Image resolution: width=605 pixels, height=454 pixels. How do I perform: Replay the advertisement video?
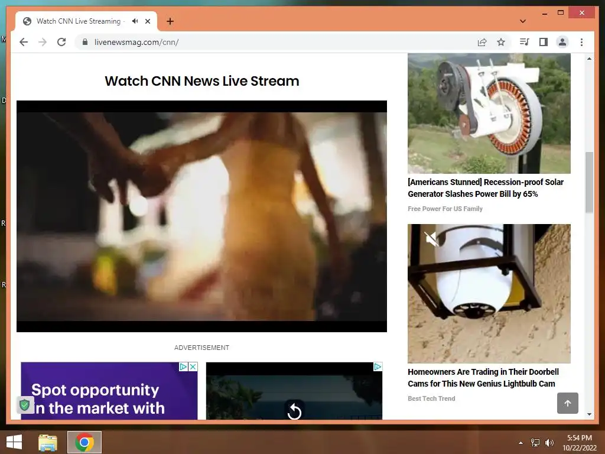[x=294, y=411]
